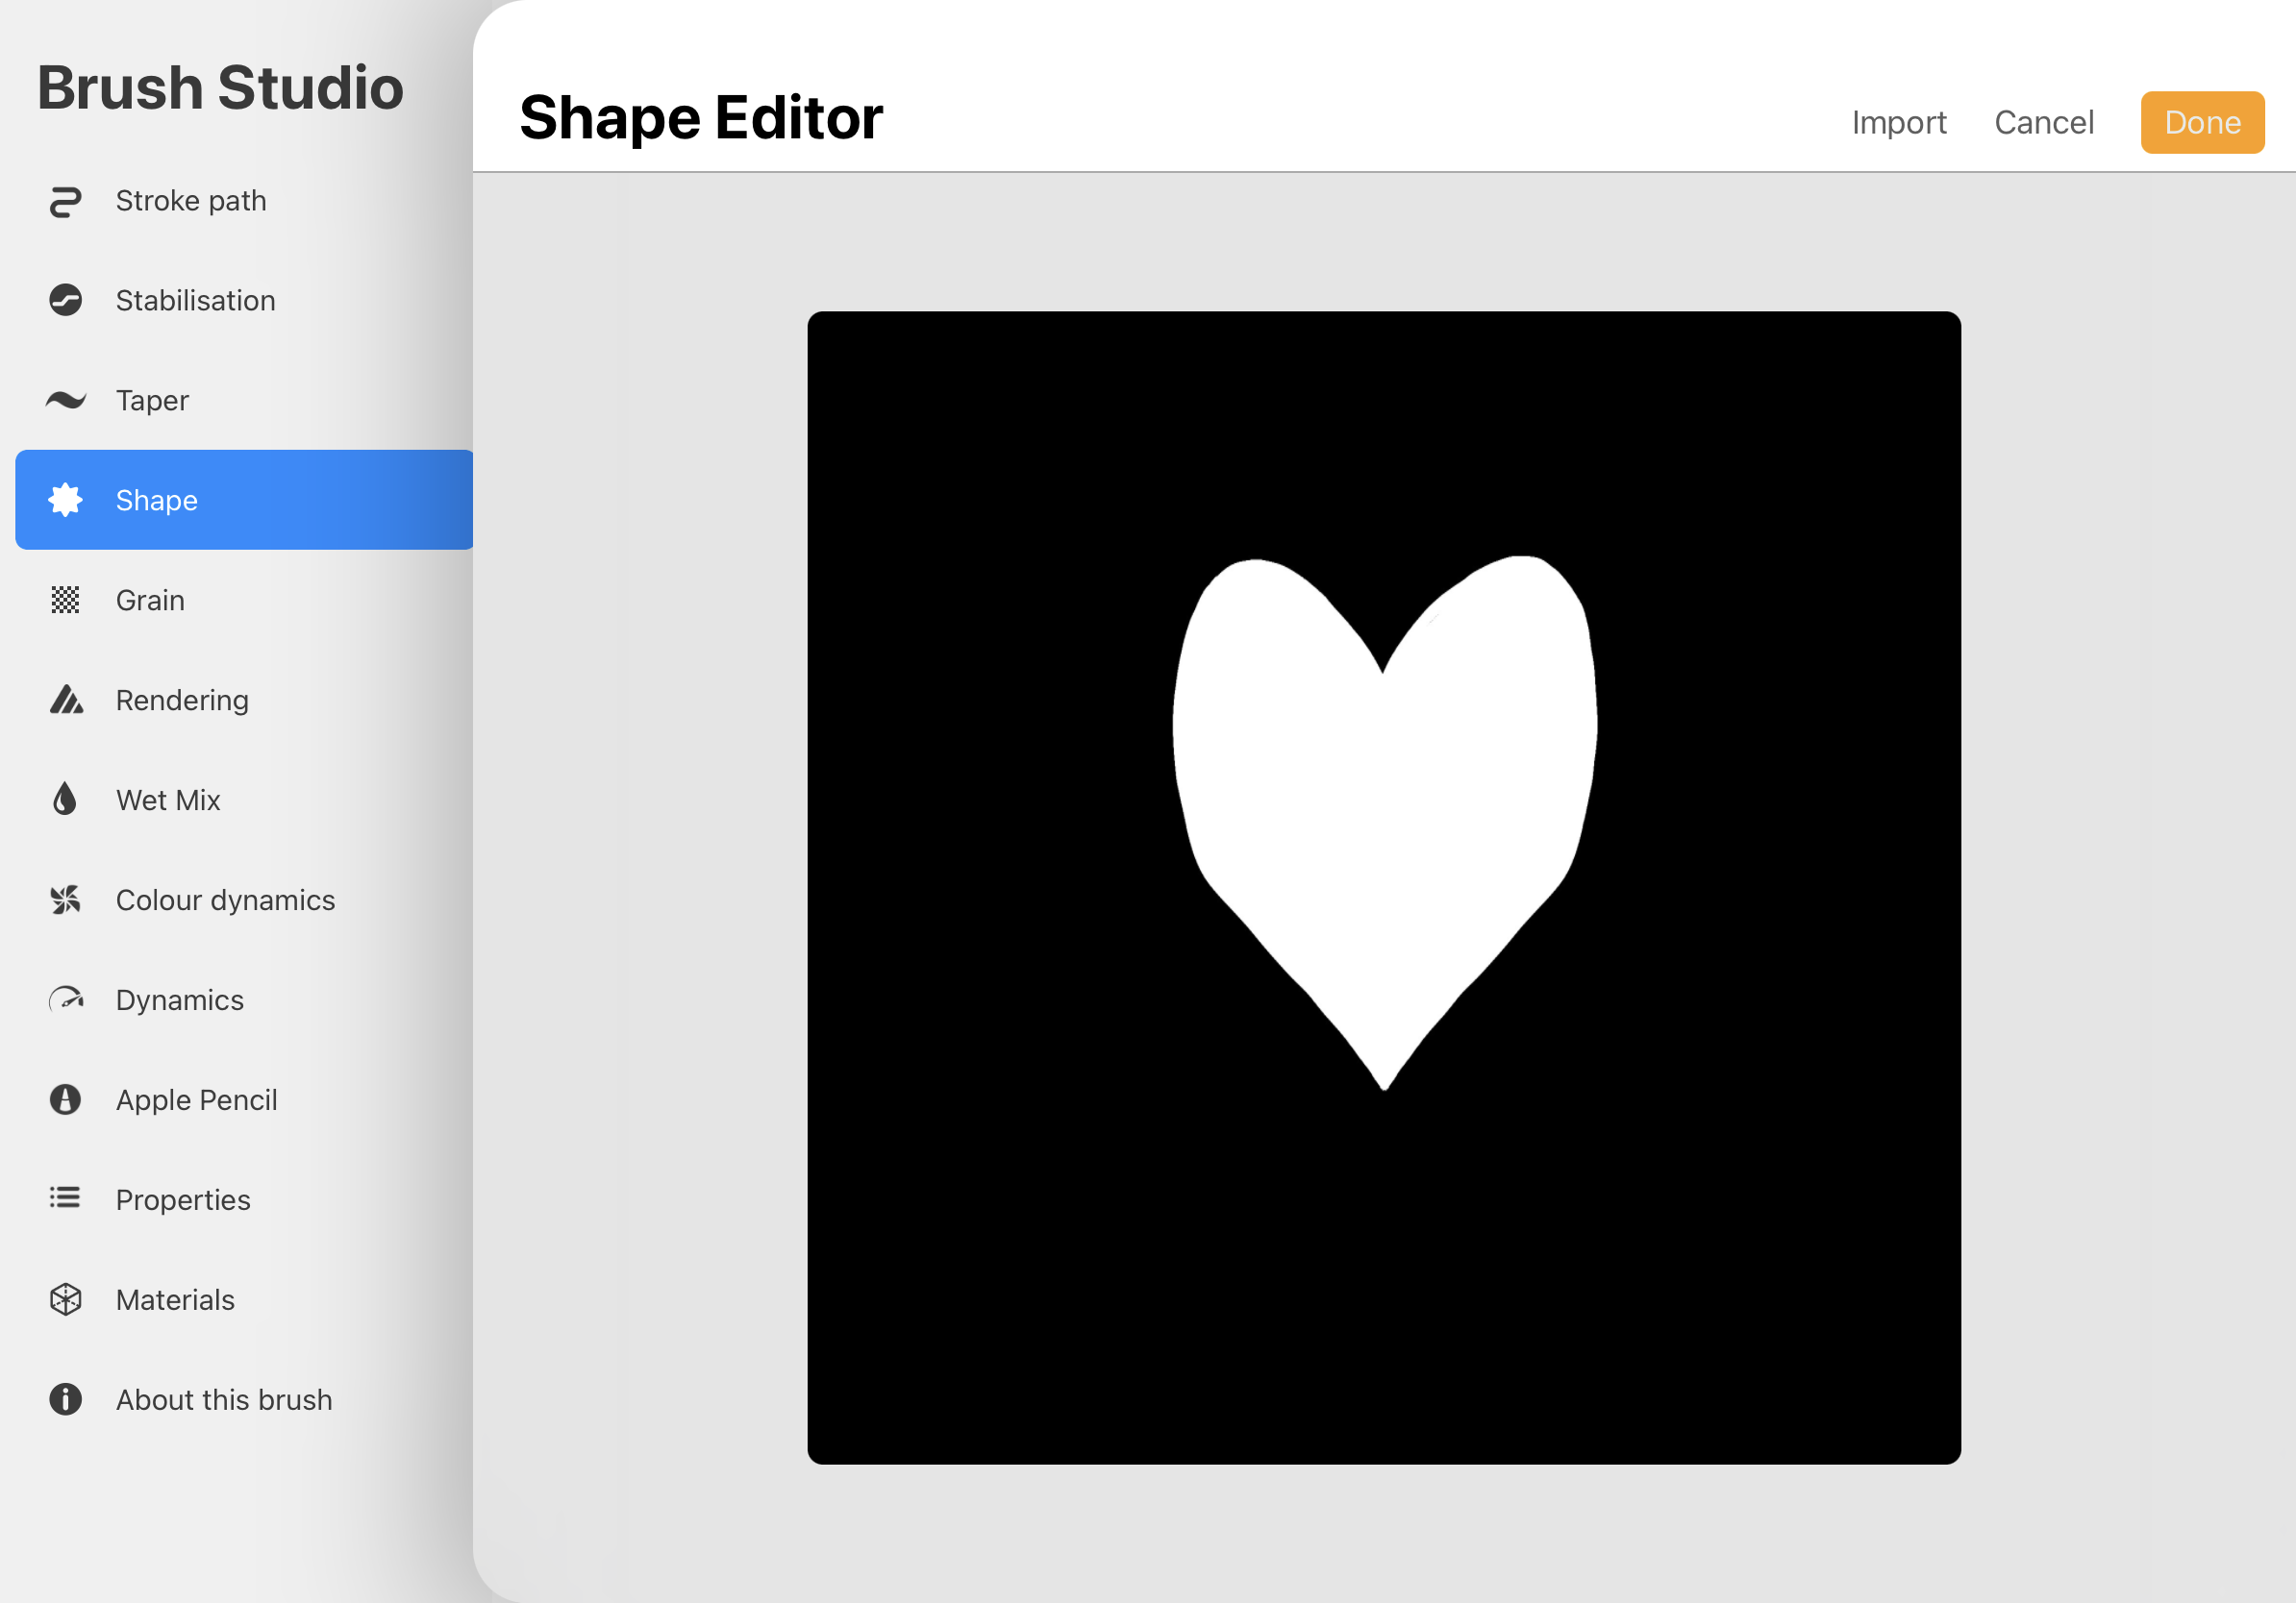Navigate to the Apple Pencil section

(x=196, y=1099)
